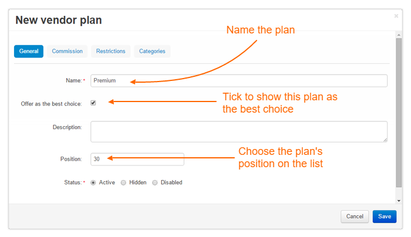411x237 pixels.
Task: Click the Description resize grip corner
Action: [x=385, y=140]
